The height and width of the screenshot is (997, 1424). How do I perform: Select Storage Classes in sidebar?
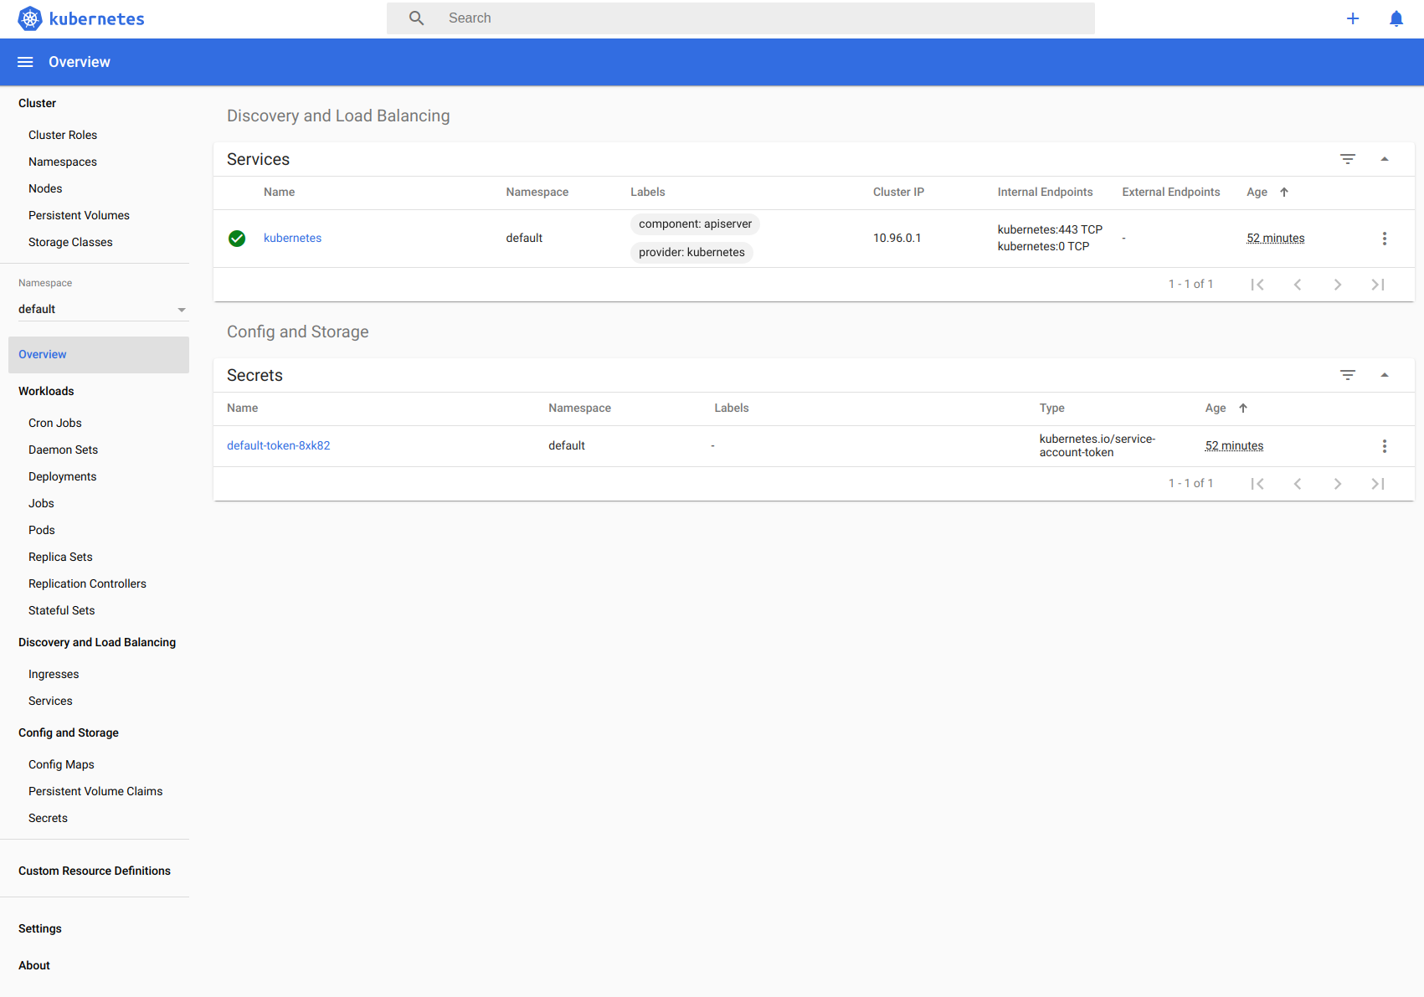pyautogui.click(x=70, y=242)
